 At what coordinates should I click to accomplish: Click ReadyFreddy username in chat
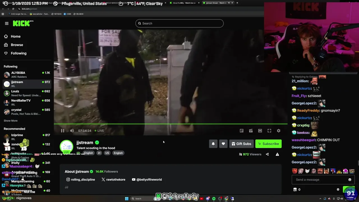[x=308, y=111]
